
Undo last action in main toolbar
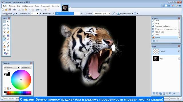[37, 10]
